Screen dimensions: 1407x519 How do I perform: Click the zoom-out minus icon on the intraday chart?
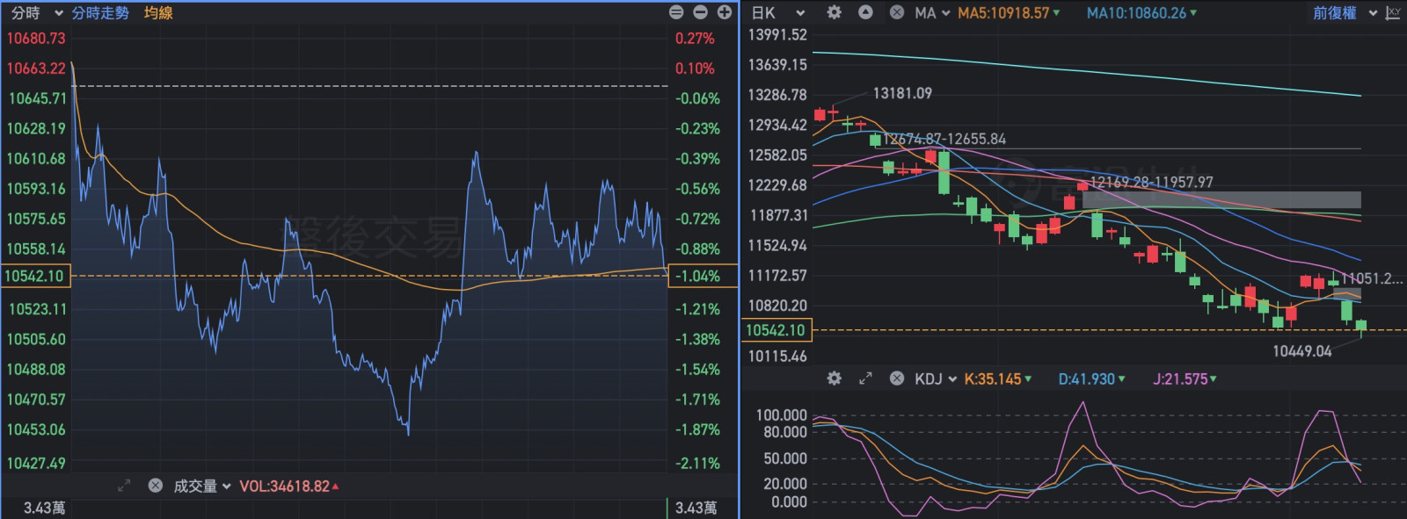[x=700, y=12]
